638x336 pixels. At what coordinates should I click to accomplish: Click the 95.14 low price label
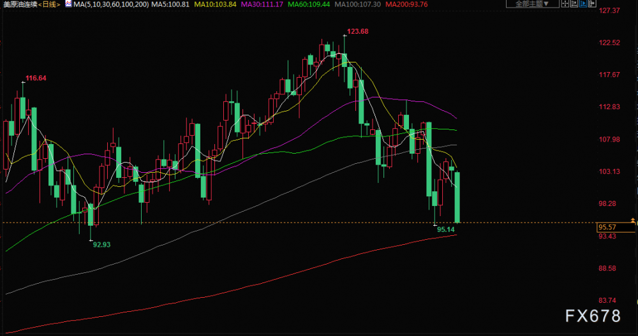[x=445, y=230]
